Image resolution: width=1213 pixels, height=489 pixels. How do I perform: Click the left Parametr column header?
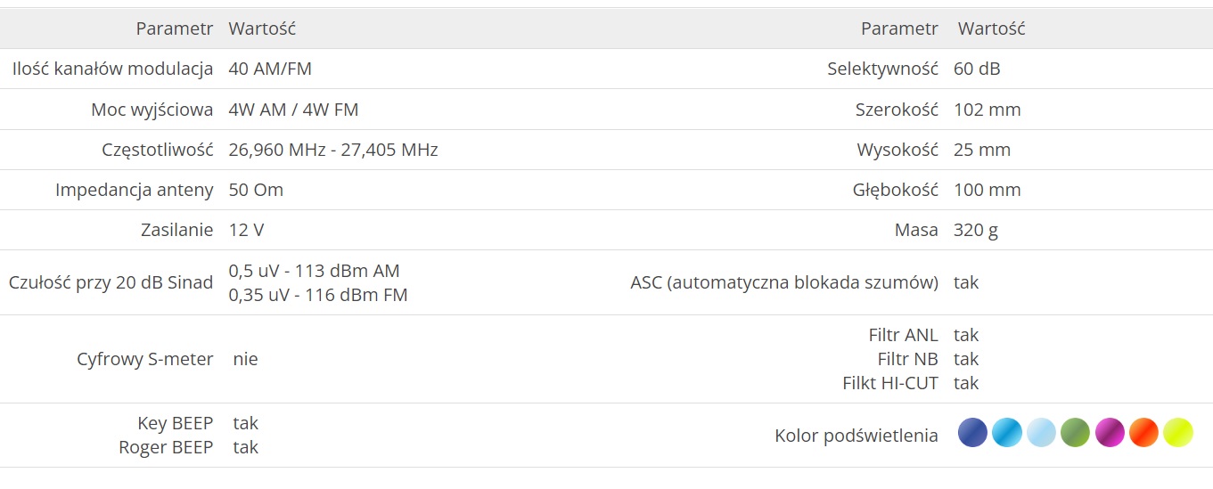point(175,29)
